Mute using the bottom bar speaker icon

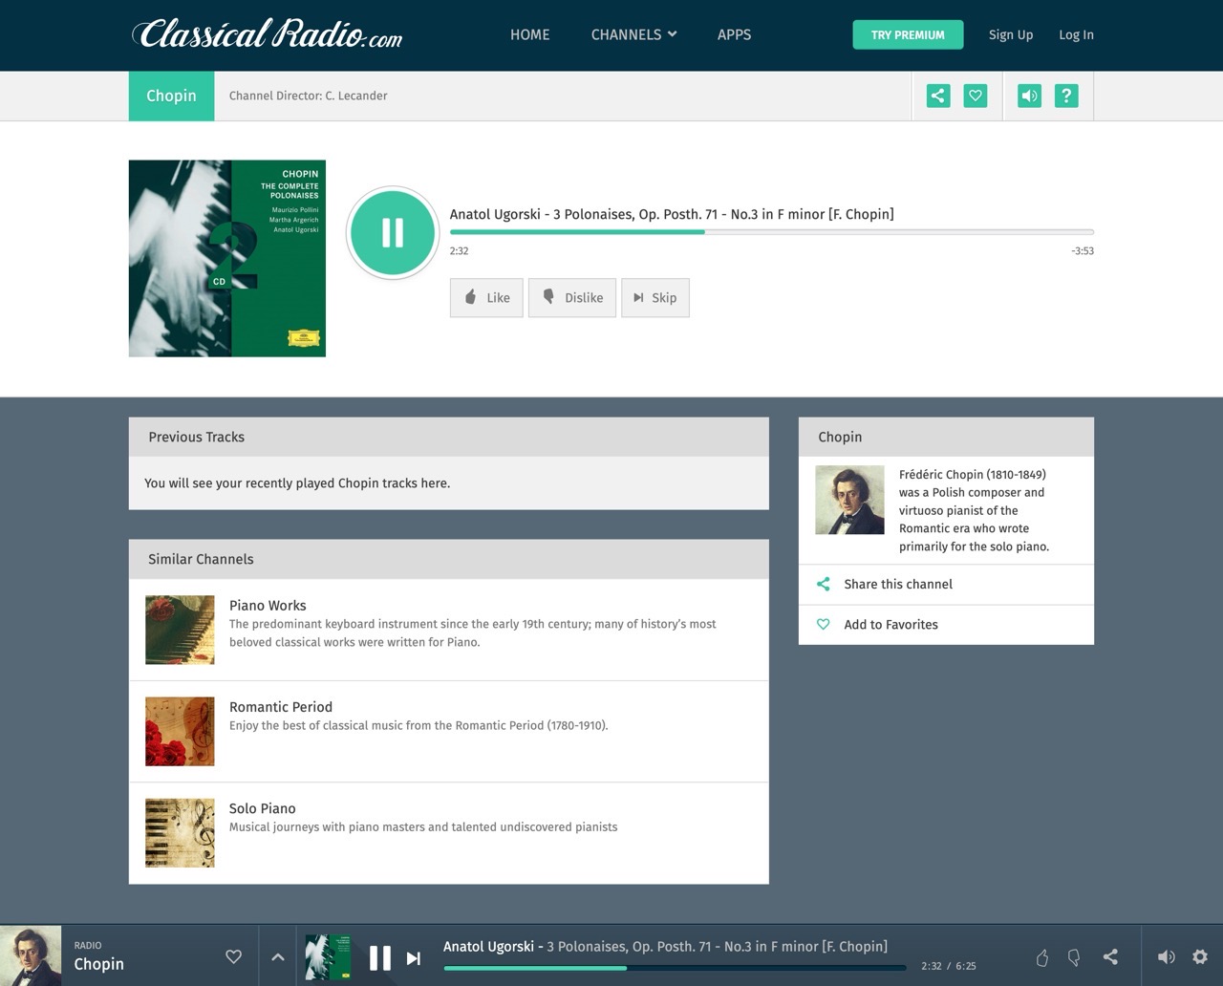tap(1166, 956)
